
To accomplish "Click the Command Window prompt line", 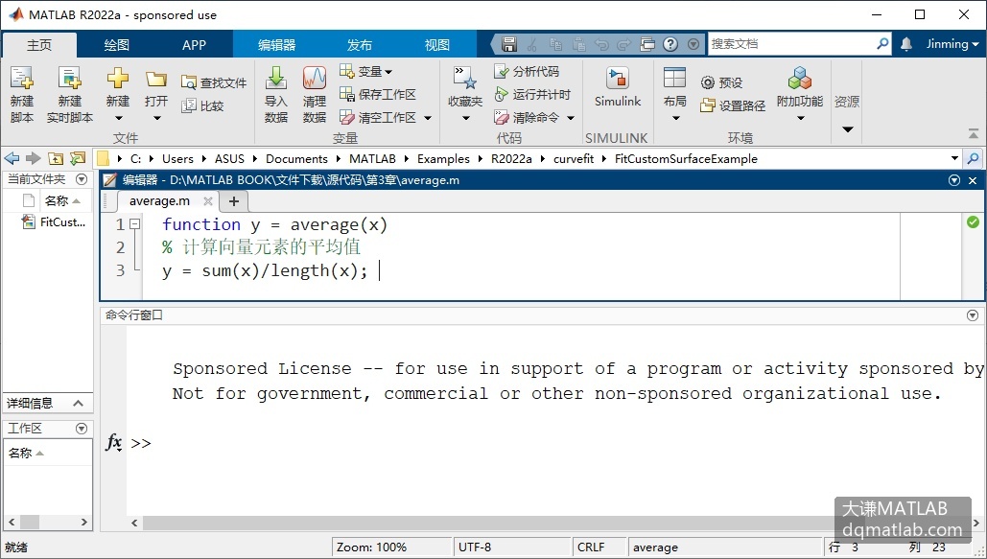I will 554,443.
